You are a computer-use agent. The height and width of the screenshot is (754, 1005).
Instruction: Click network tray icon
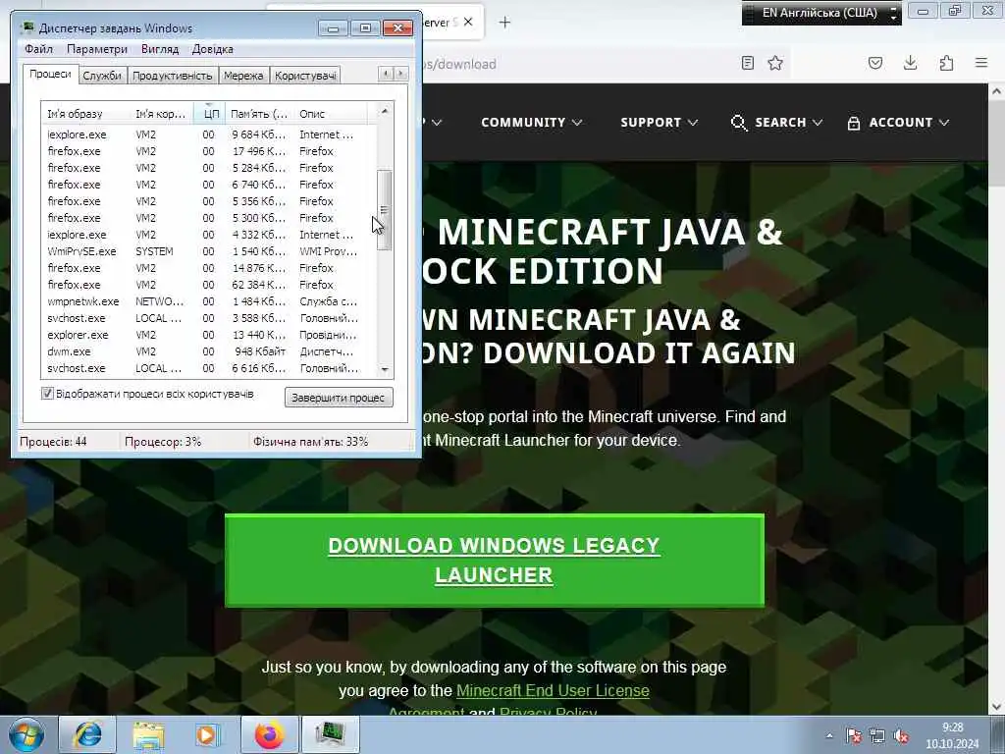[x=876, y=736]
